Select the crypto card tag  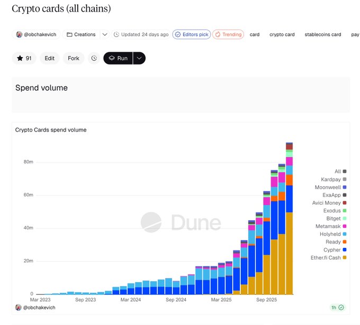pyautogui.click(x=282, y=34)
